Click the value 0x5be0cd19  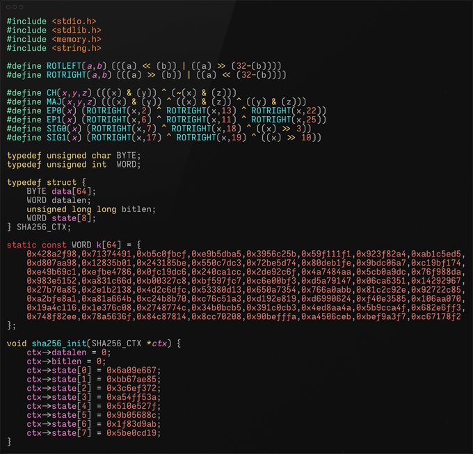coord(131,433)
